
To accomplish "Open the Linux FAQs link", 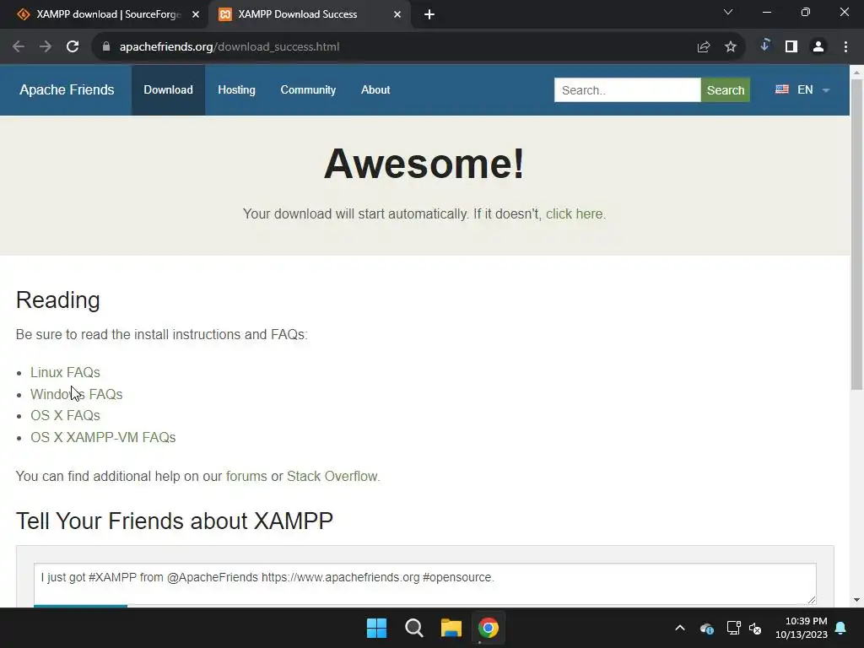I will pyautogui.click(x=65, y=372).
